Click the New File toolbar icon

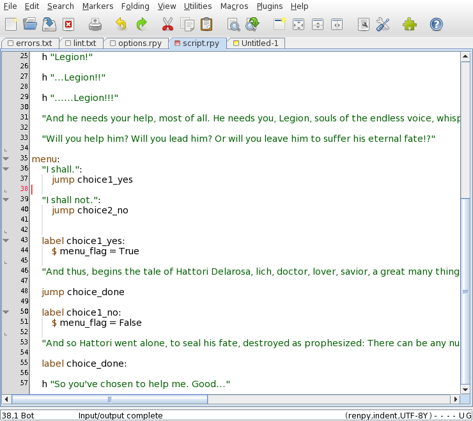11,25
